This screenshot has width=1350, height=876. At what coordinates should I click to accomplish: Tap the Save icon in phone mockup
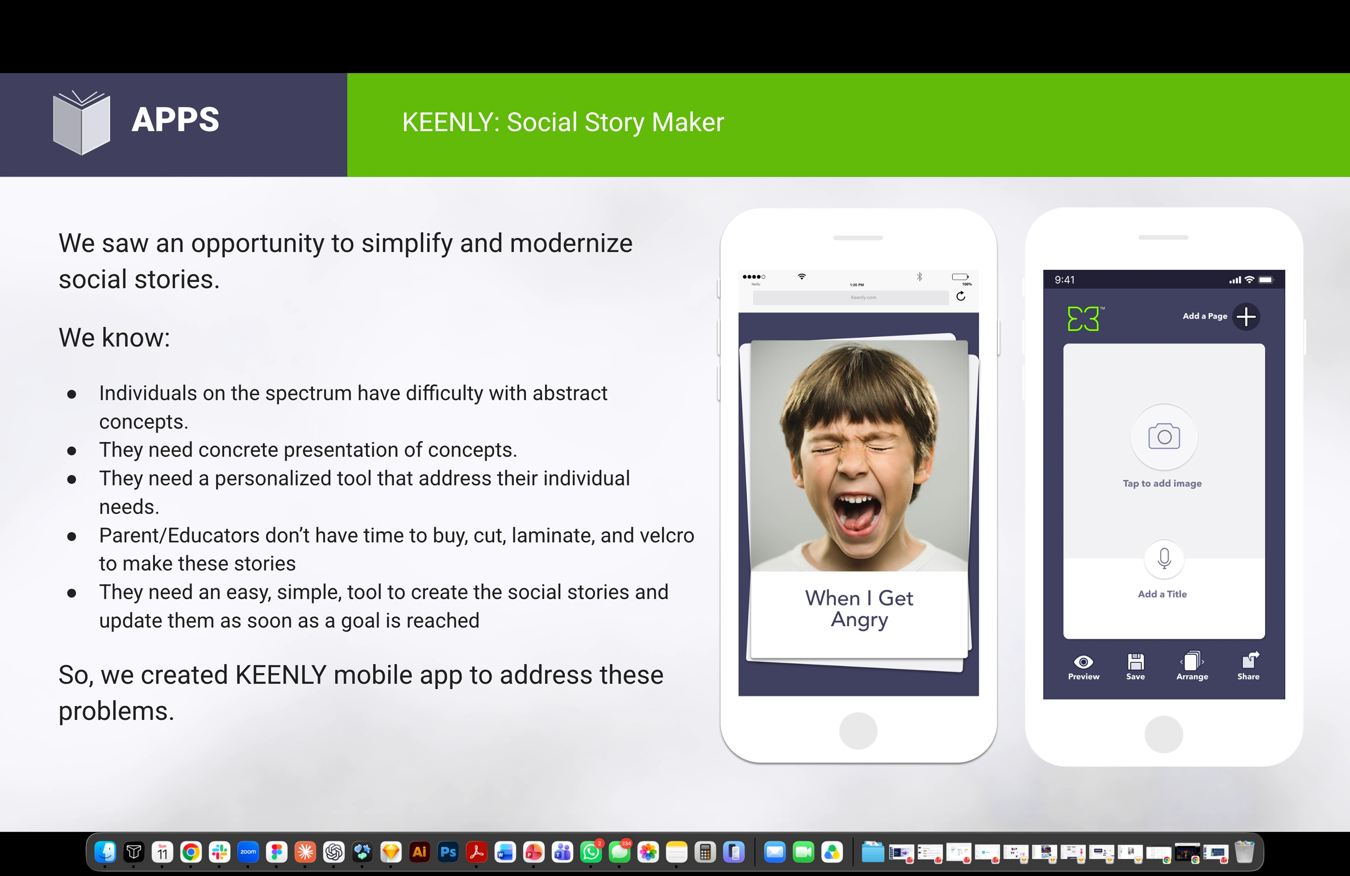point(1136,661)
